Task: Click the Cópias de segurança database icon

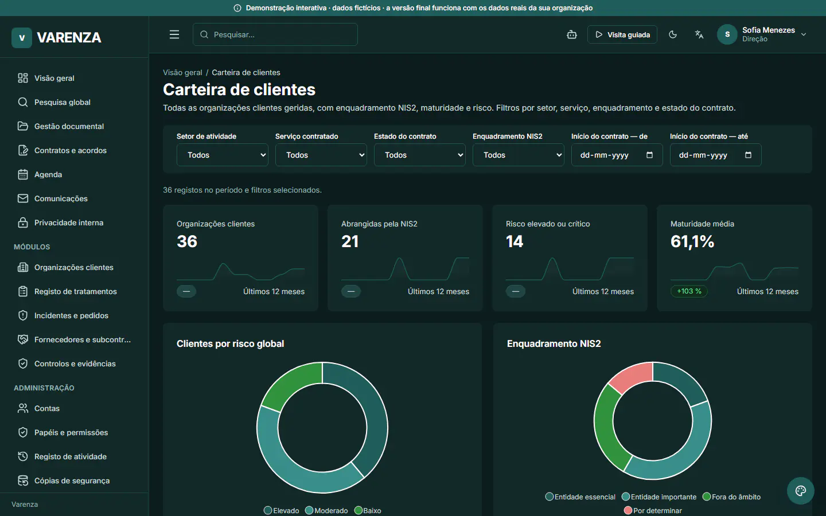Action: 23,480
